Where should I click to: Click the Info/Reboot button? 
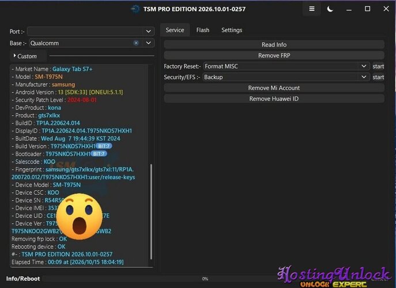tap(23, 279)
